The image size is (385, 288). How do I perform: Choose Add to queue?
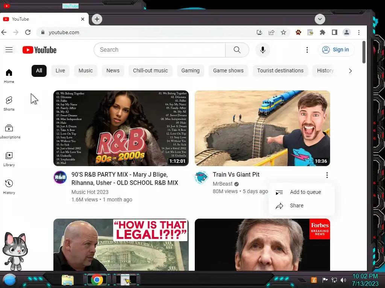coord(302,192)
